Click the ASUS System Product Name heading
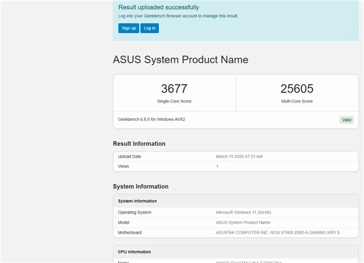This screenshot has height=263, width=364. (x=180, y=59)
